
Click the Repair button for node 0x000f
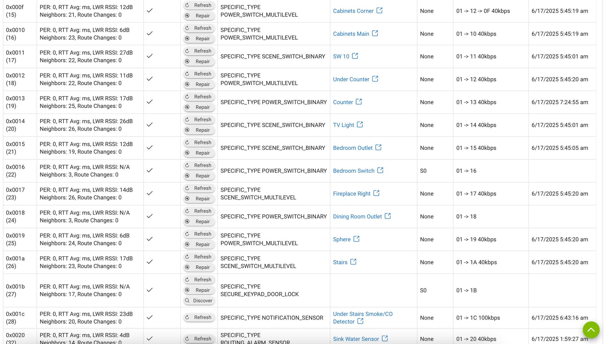(x=199, y=16)
